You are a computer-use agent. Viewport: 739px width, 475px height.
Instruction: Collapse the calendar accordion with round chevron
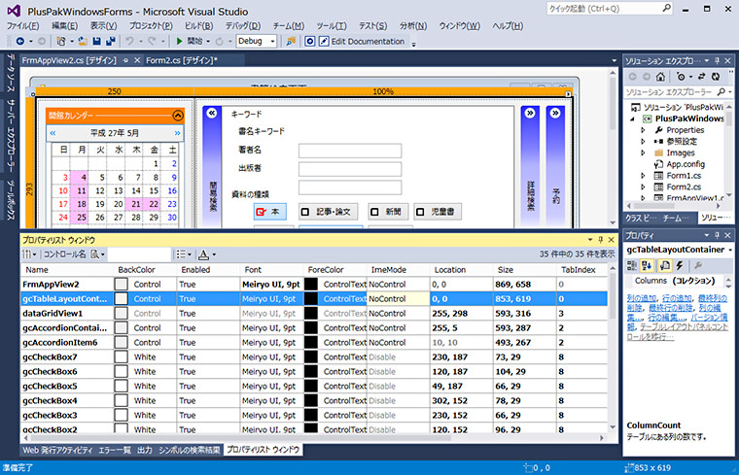(x=178, y=116)
